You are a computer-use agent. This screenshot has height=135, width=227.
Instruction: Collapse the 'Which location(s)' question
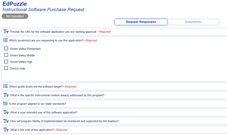point(114,40)
